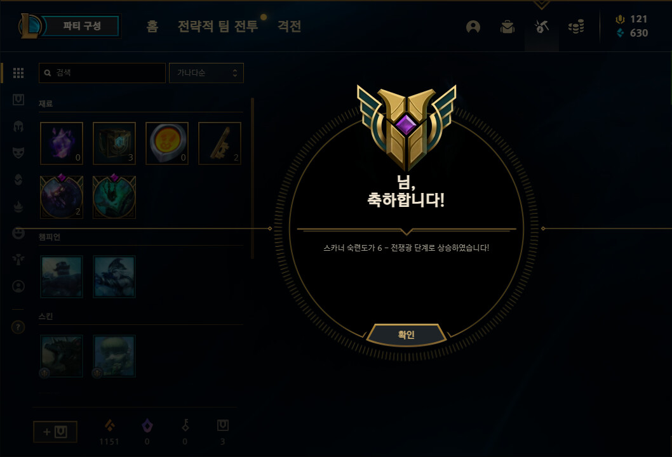
Task: Focus the 검색 search field
Action: coord(102,73)
